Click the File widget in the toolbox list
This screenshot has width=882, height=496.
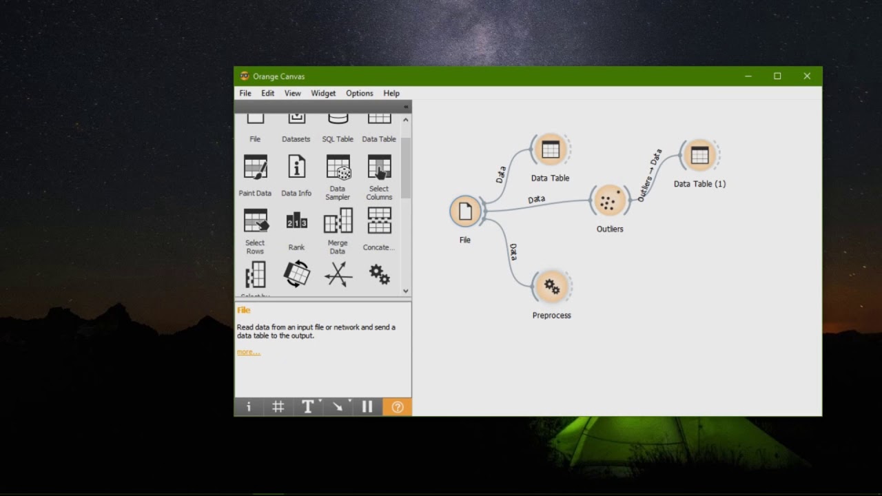pos(255,128)
